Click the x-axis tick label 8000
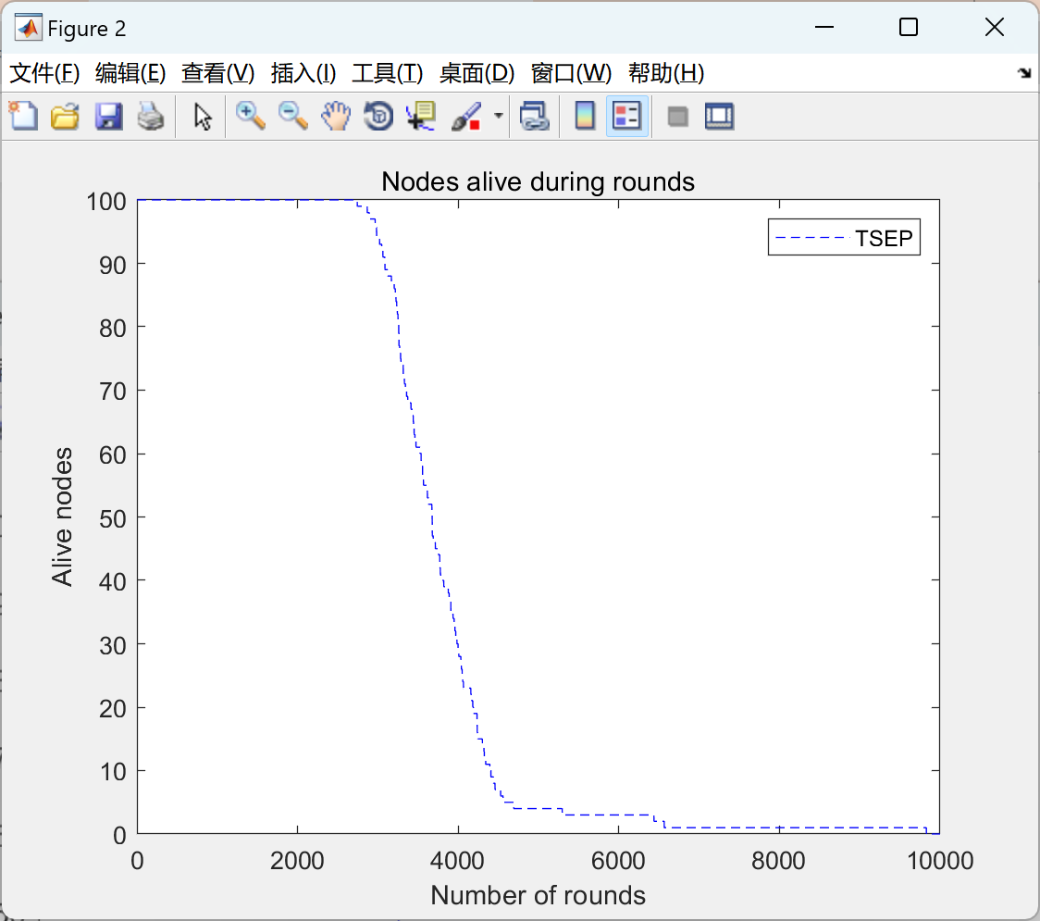Viewport: 1040px width, 921px height. pyautogui.click(x=778, y=861)
